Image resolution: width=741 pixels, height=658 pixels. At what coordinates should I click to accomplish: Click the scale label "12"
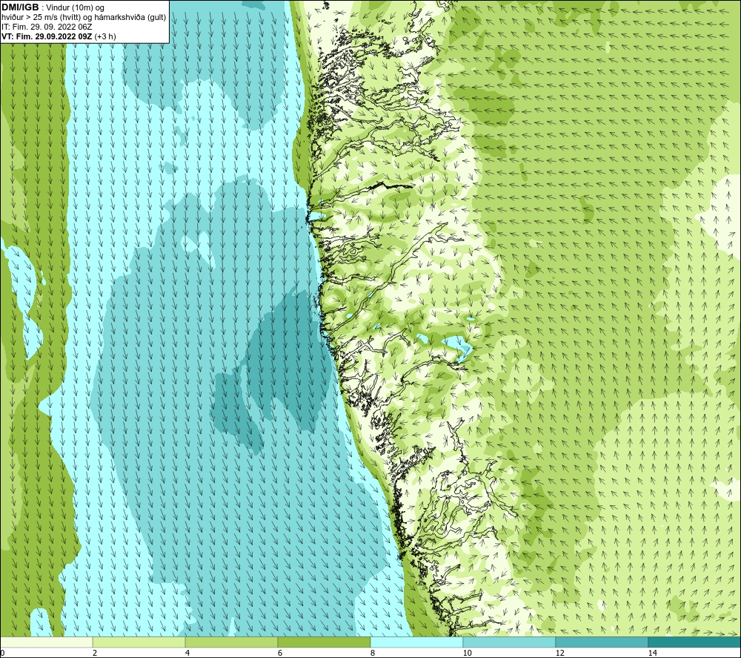click(560, 653)
